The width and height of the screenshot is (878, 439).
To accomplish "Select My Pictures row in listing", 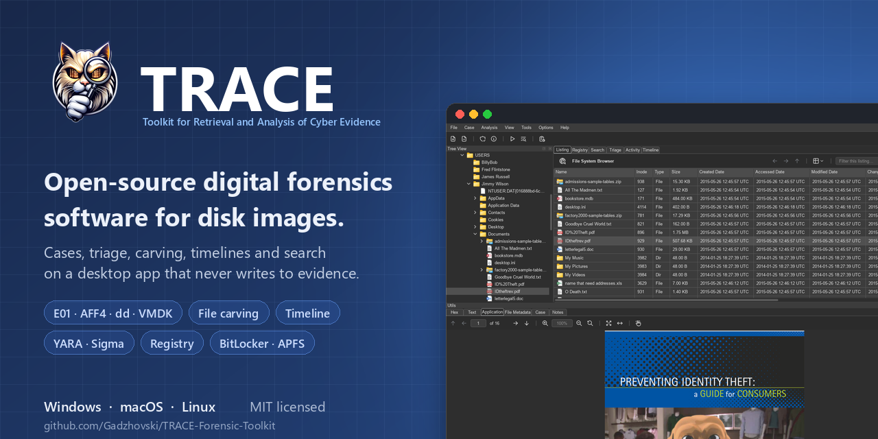I will (x=716, y=266).
